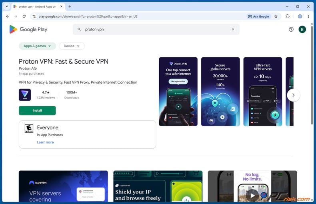Open the tab search dropdown arrow
Screen dimensions: 316x204
tap(7, 6)
